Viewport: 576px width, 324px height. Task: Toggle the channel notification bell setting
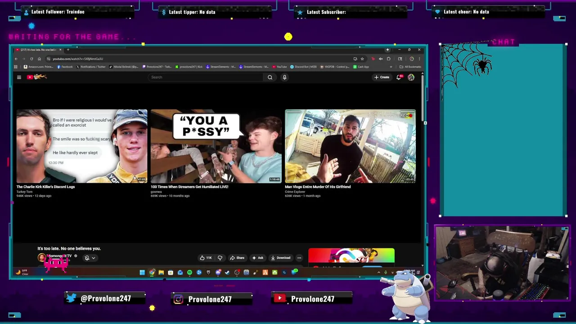click(x=87, y=258)
